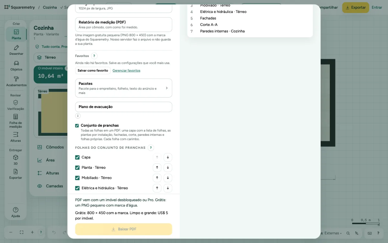Move the Mobiliado · Térreo sheet down
Image resolution: width=388 pixels, height=243 pixels.
[168, 178]
